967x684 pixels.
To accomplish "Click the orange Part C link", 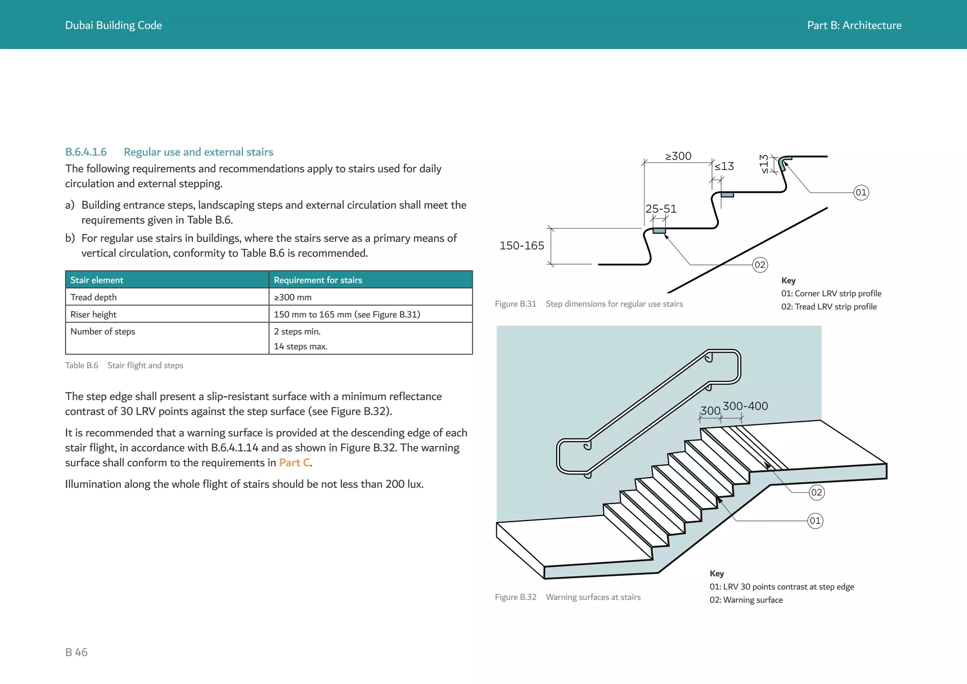I will click(x=294, y=462).
